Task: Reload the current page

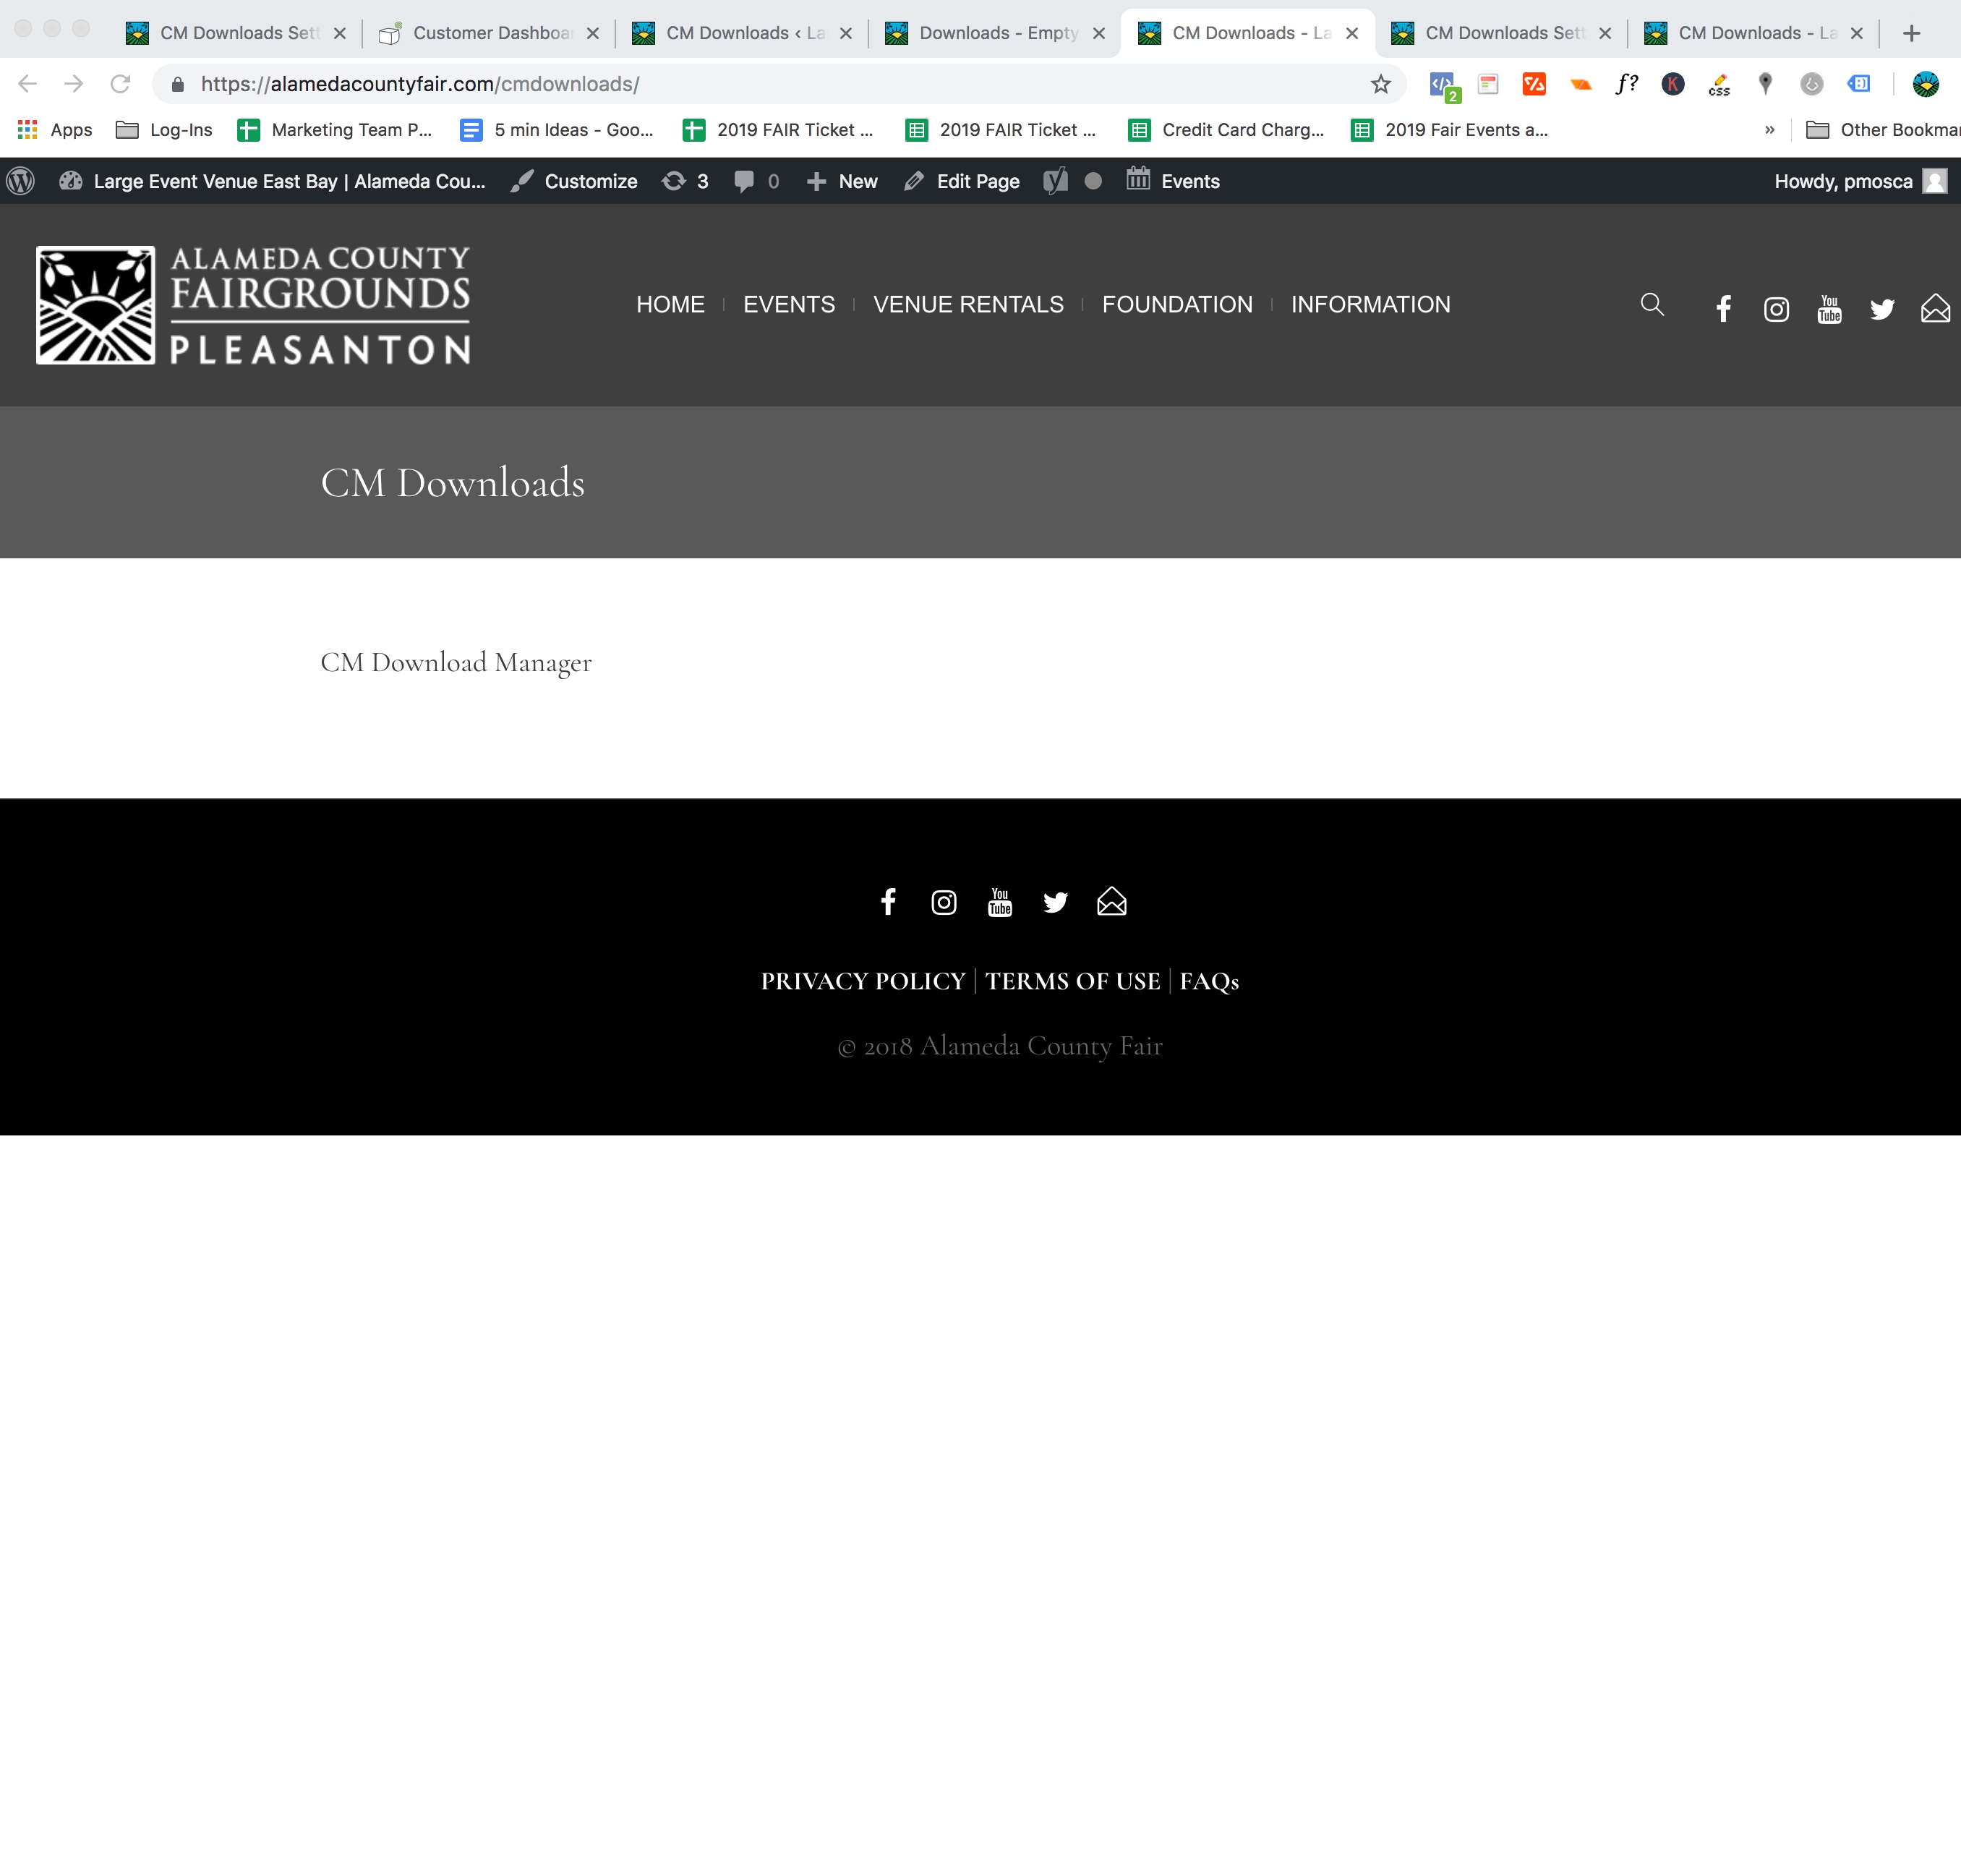Action: (120, 84)
